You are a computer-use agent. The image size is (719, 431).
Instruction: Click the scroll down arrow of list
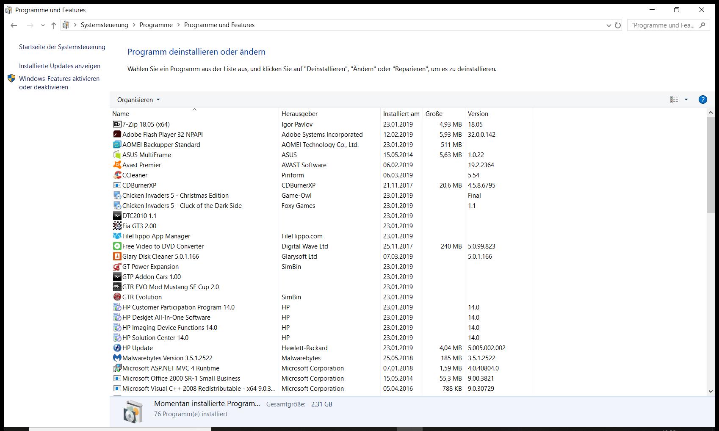pyautogui.click(x=711, y=392)
